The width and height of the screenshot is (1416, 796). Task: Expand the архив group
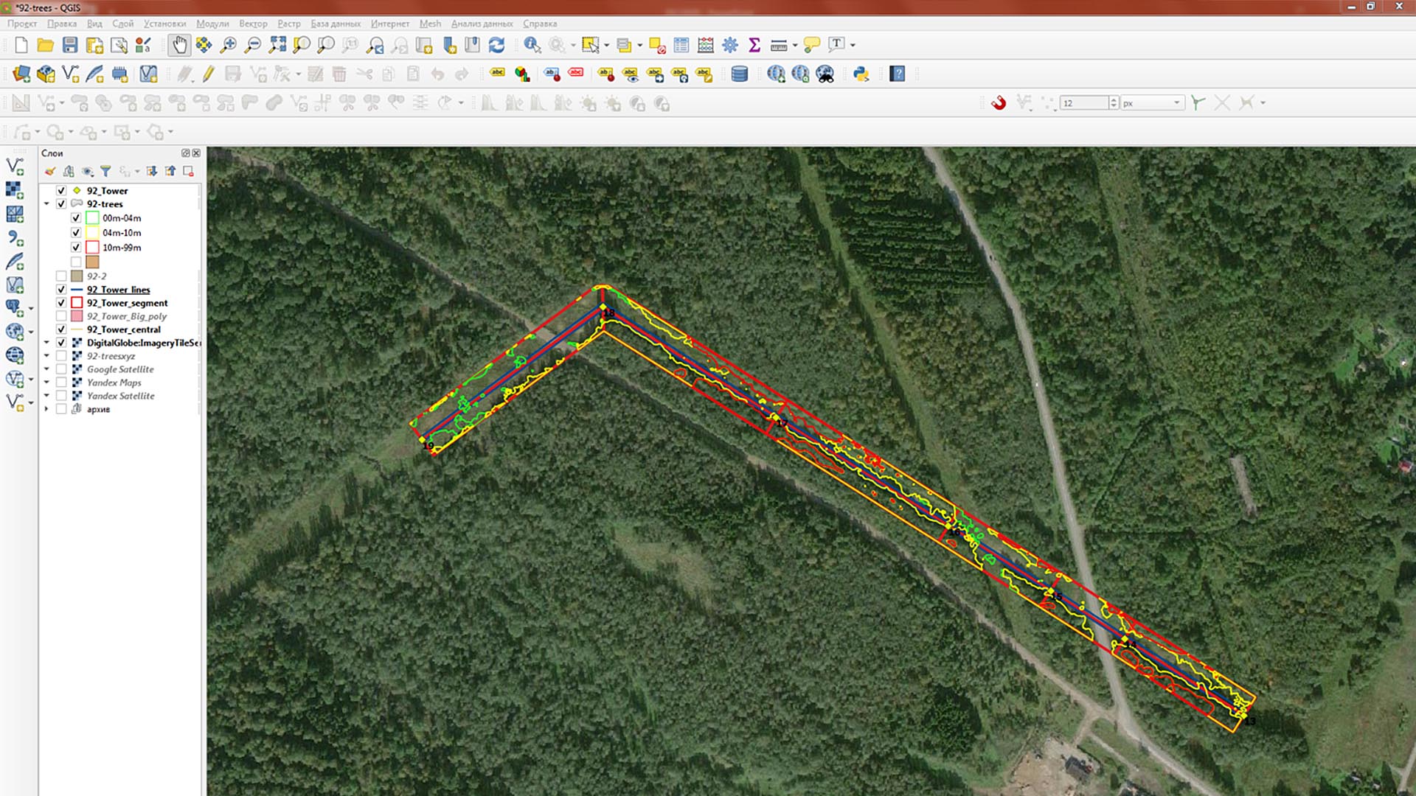coord(46,409)
